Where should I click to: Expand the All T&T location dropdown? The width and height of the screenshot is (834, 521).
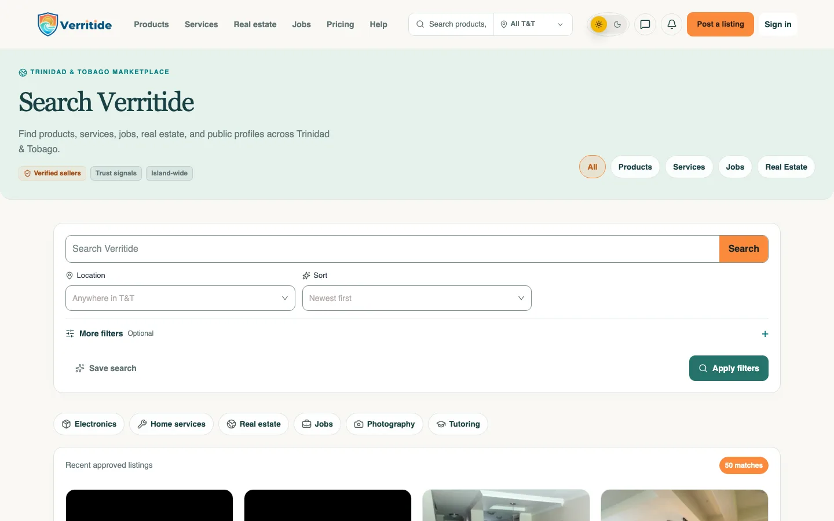[x=533, y=24]
